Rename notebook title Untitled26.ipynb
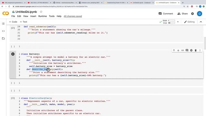This screenshot has height=116, width=206. click(26, 12)
